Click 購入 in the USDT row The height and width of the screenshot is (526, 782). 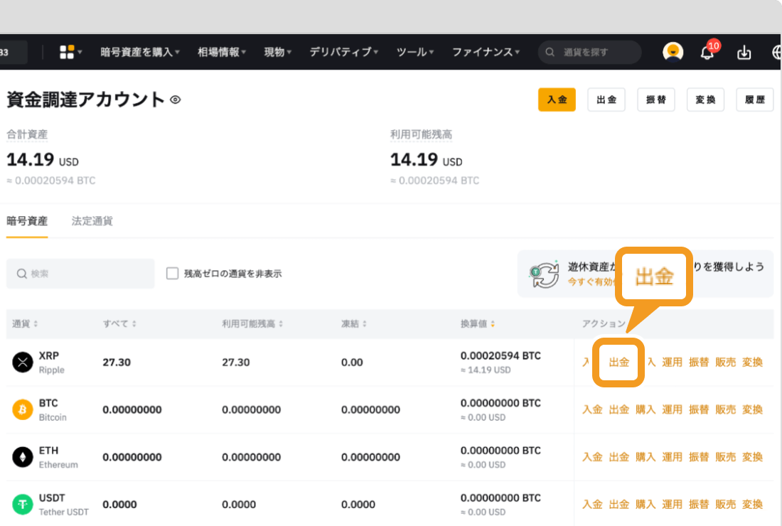pos(646,505)
